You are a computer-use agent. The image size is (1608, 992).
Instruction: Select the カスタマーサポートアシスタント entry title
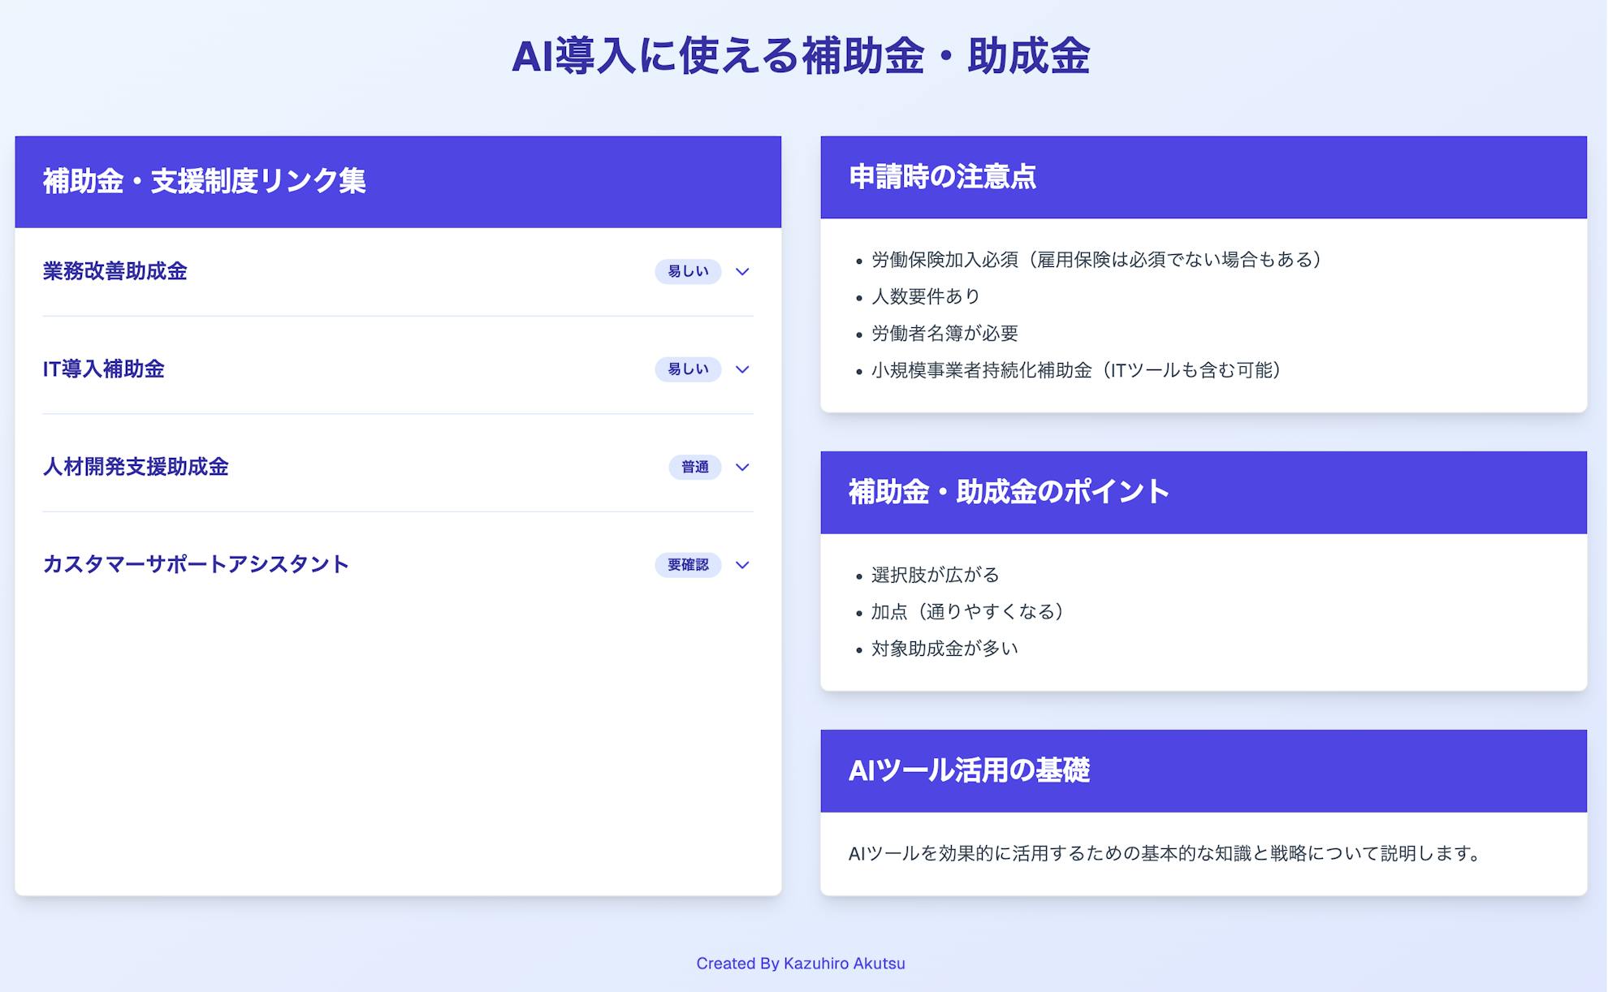pyautogui.click(x=195, y=564)
